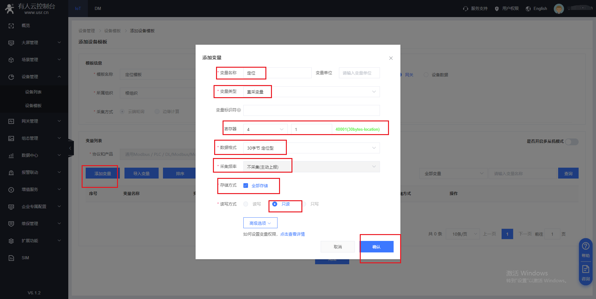This screenshot has height=299, width=596.
Task: Expand 高级选项 advanced options
Action: click(x=260, y=223)
